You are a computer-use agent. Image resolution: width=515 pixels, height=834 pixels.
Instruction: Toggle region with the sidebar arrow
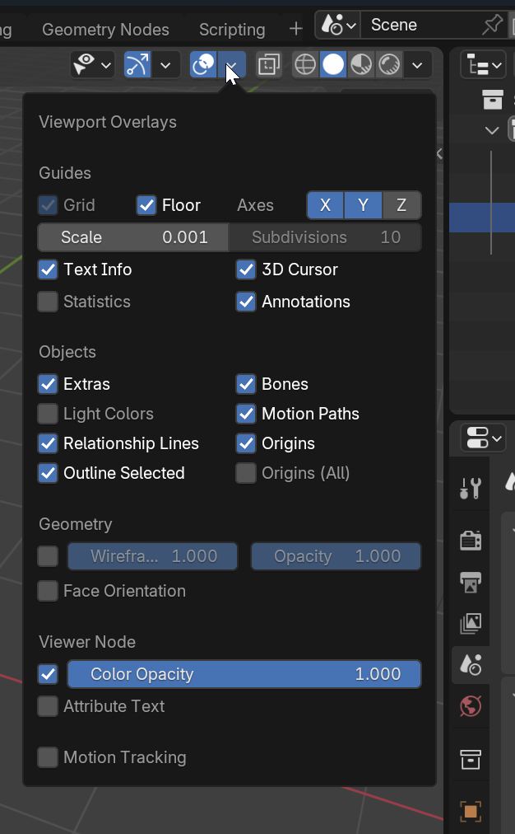click(x=439, y=154)
